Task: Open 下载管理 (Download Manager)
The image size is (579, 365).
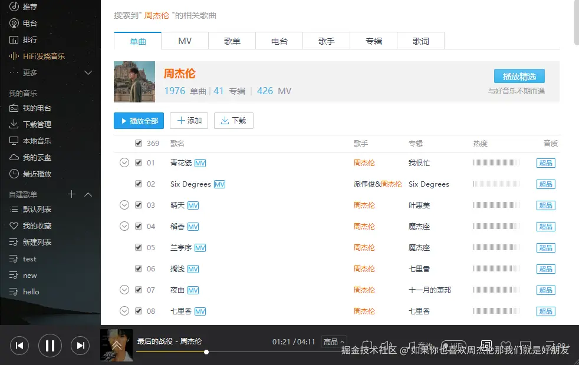Action: [x=35, y=124]
